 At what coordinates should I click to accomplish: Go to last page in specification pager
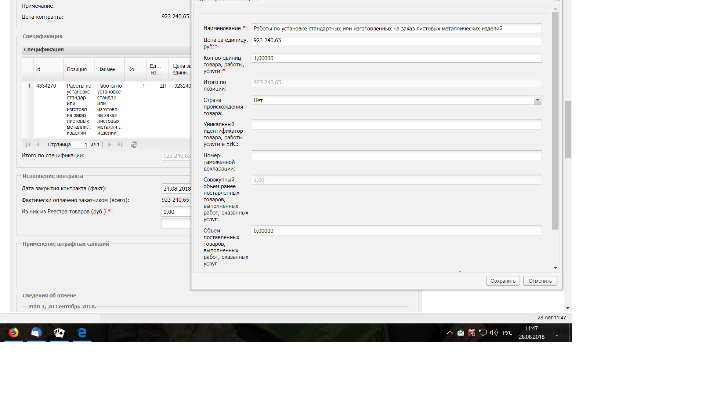[x=120, y=144]
